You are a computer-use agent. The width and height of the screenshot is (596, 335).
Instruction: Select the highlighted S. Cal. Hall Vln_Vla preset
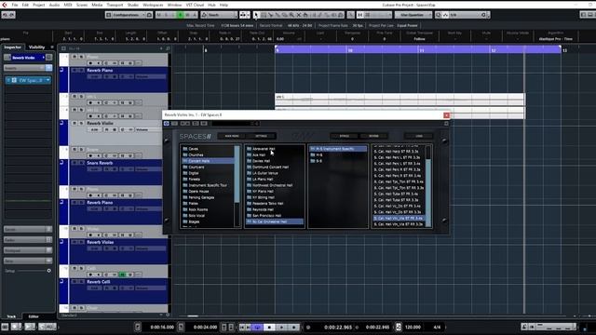click(x=399, y=219)
